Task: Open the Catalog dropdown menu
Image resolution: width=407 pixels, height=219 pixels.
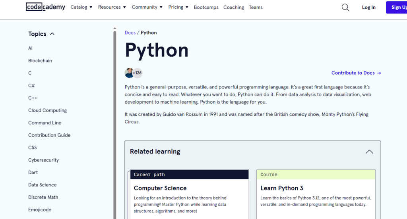Action: (81, 7)
